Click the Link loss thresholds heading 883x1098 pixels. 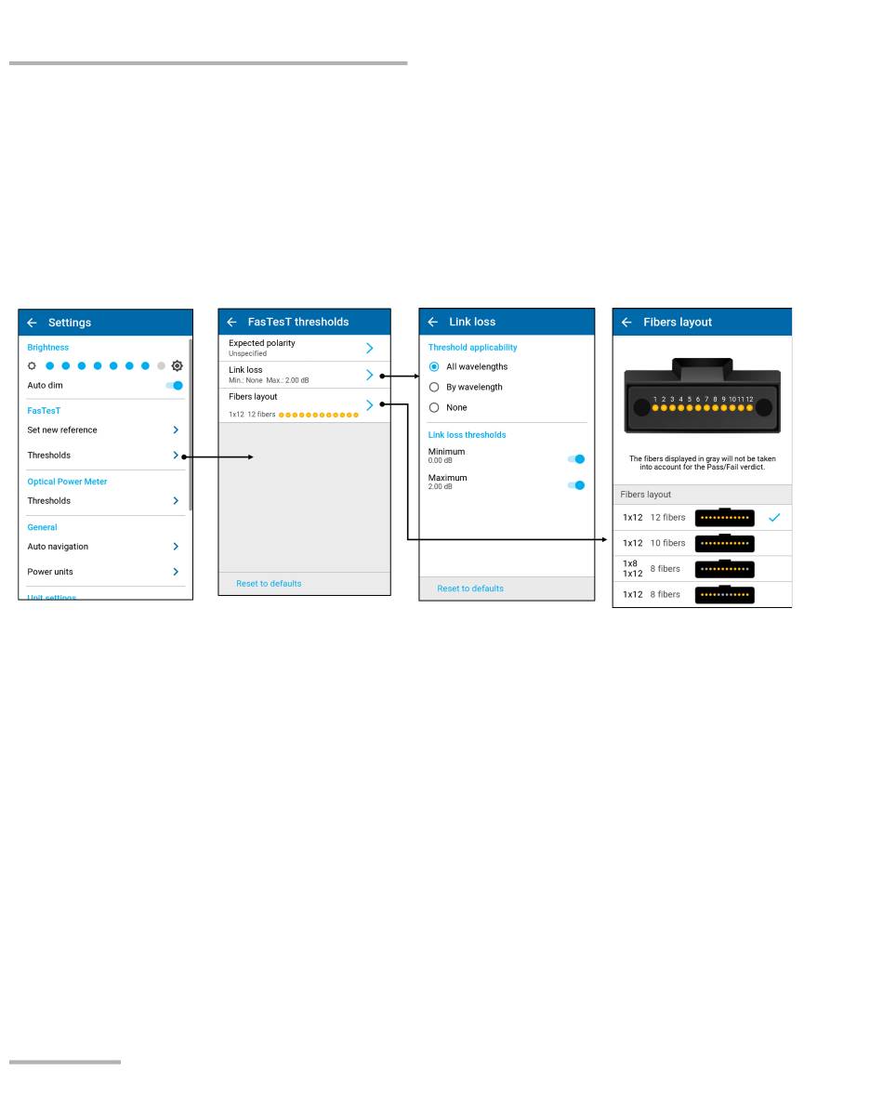[x=467, y=435]
